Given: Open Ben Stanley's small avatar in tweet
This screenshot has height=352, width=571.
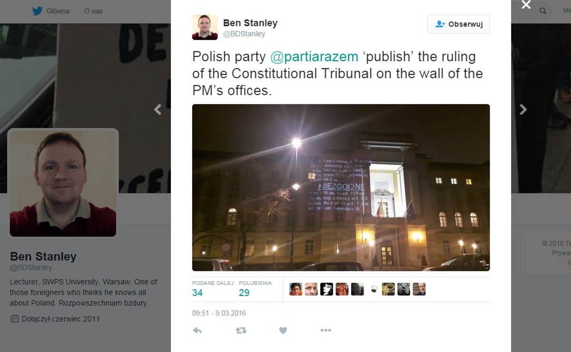Looking at the screenshot, I should point(205,27).
